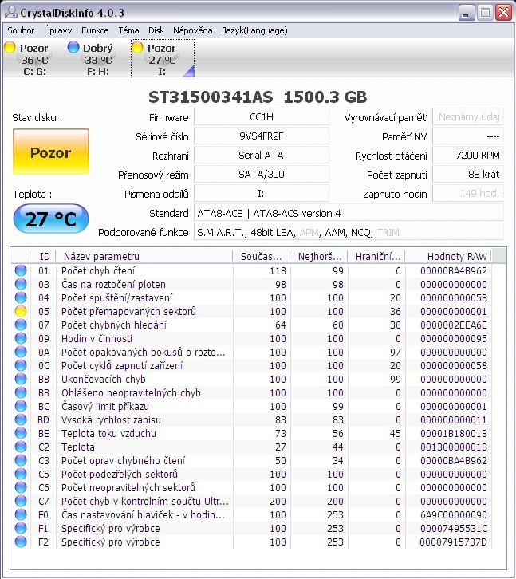Image resolution: width=516 pixels, height=579 pixels.
Task: Click the blue icon beside Teplota row C2
Action: (x=21, y=447)
